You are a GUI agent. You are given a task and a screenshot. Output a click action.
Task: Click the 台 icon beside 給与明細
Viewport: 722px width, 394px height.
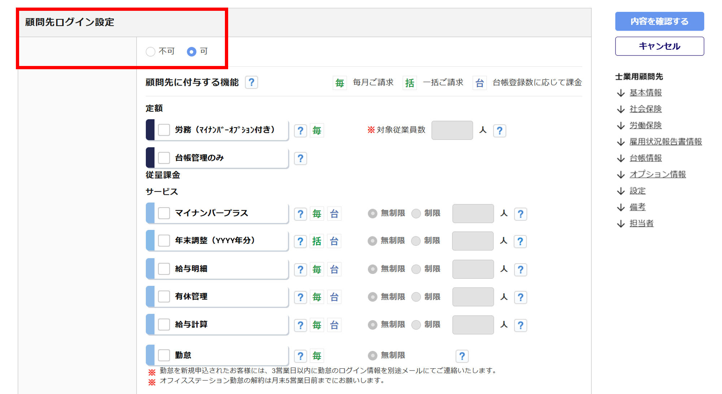pyautogui.click(x=334, y=269)
